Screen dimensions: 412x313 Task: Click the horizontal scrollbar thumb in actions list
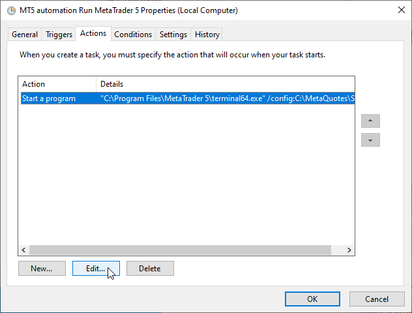(x=180, y=250)
